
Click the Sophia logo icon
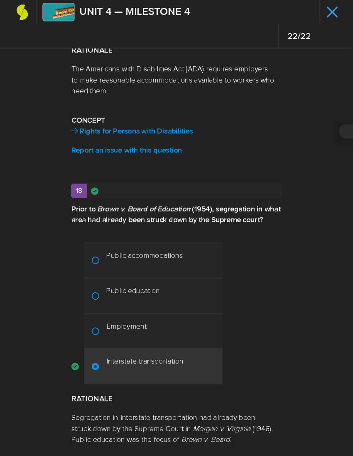22,12
